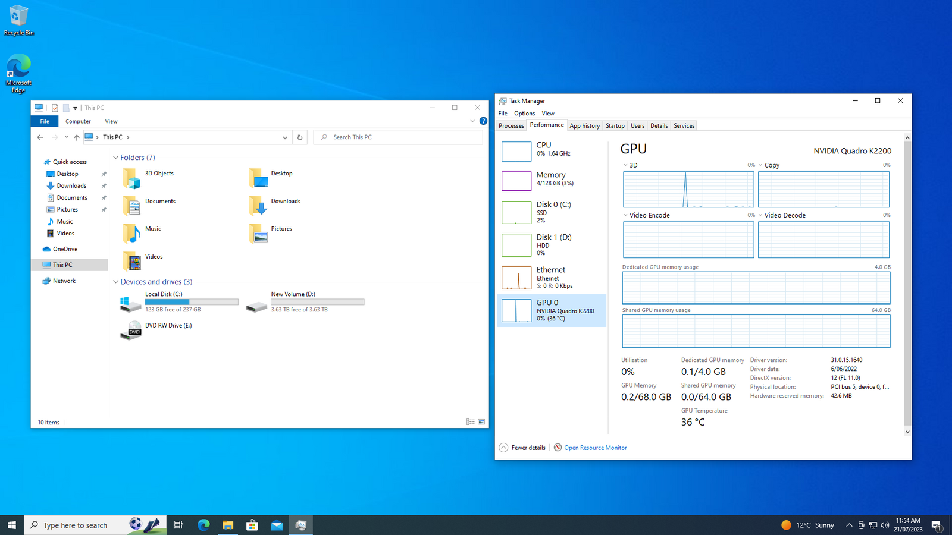This screenshot has width=952, height=535.
Task: Collapse the Folders (7) group
Action: [x=116, y=158]
